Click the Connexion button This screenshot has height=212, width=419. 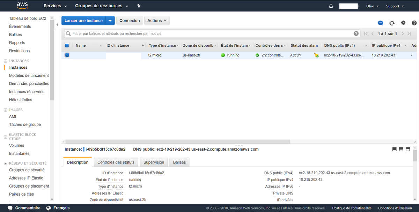(130, 21)
